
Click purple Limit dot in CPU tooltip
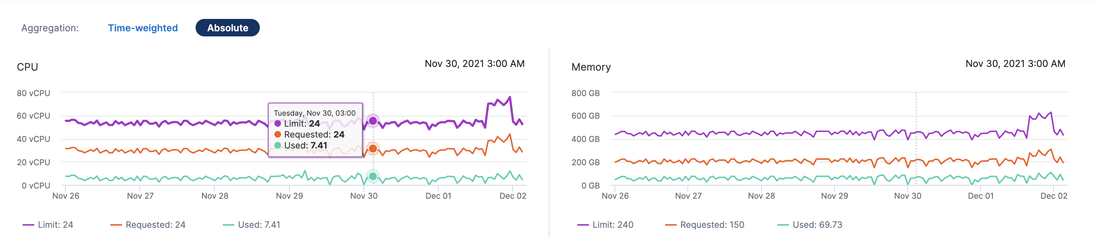pyautogui.click(x=278, y=124)
